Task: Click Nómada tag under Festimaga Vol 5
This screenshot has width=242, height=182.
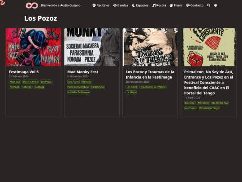Action: tap(14, 87)
